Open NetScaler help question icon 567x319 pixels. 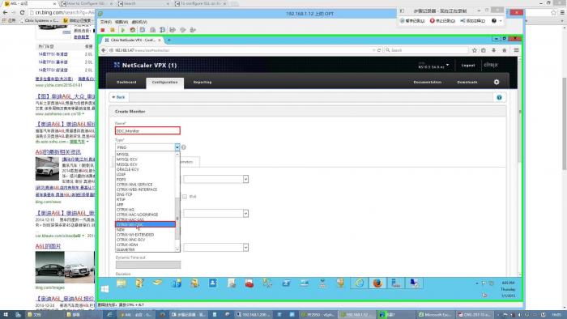pyautogui.click(x=499, y=97)
